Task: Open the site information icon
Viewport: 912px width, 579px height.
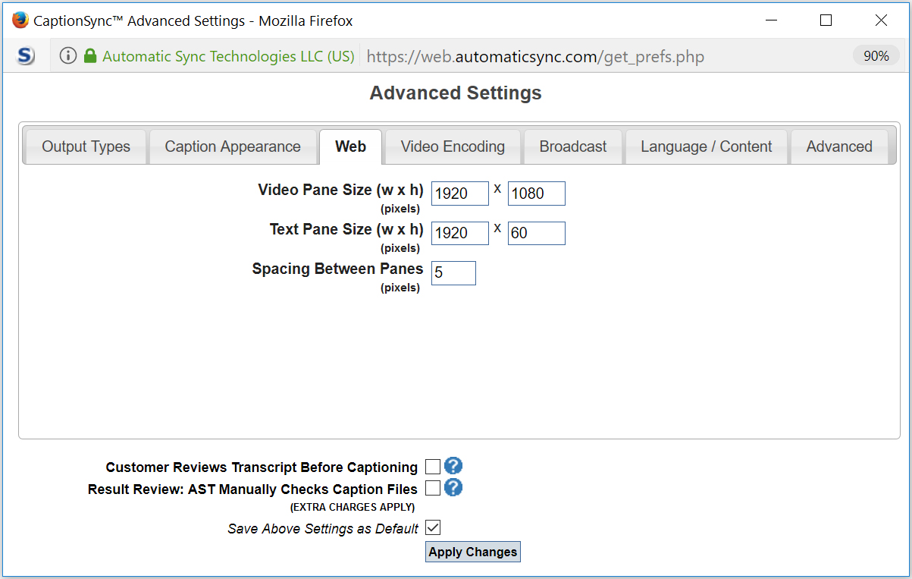Action: point(67,55)
